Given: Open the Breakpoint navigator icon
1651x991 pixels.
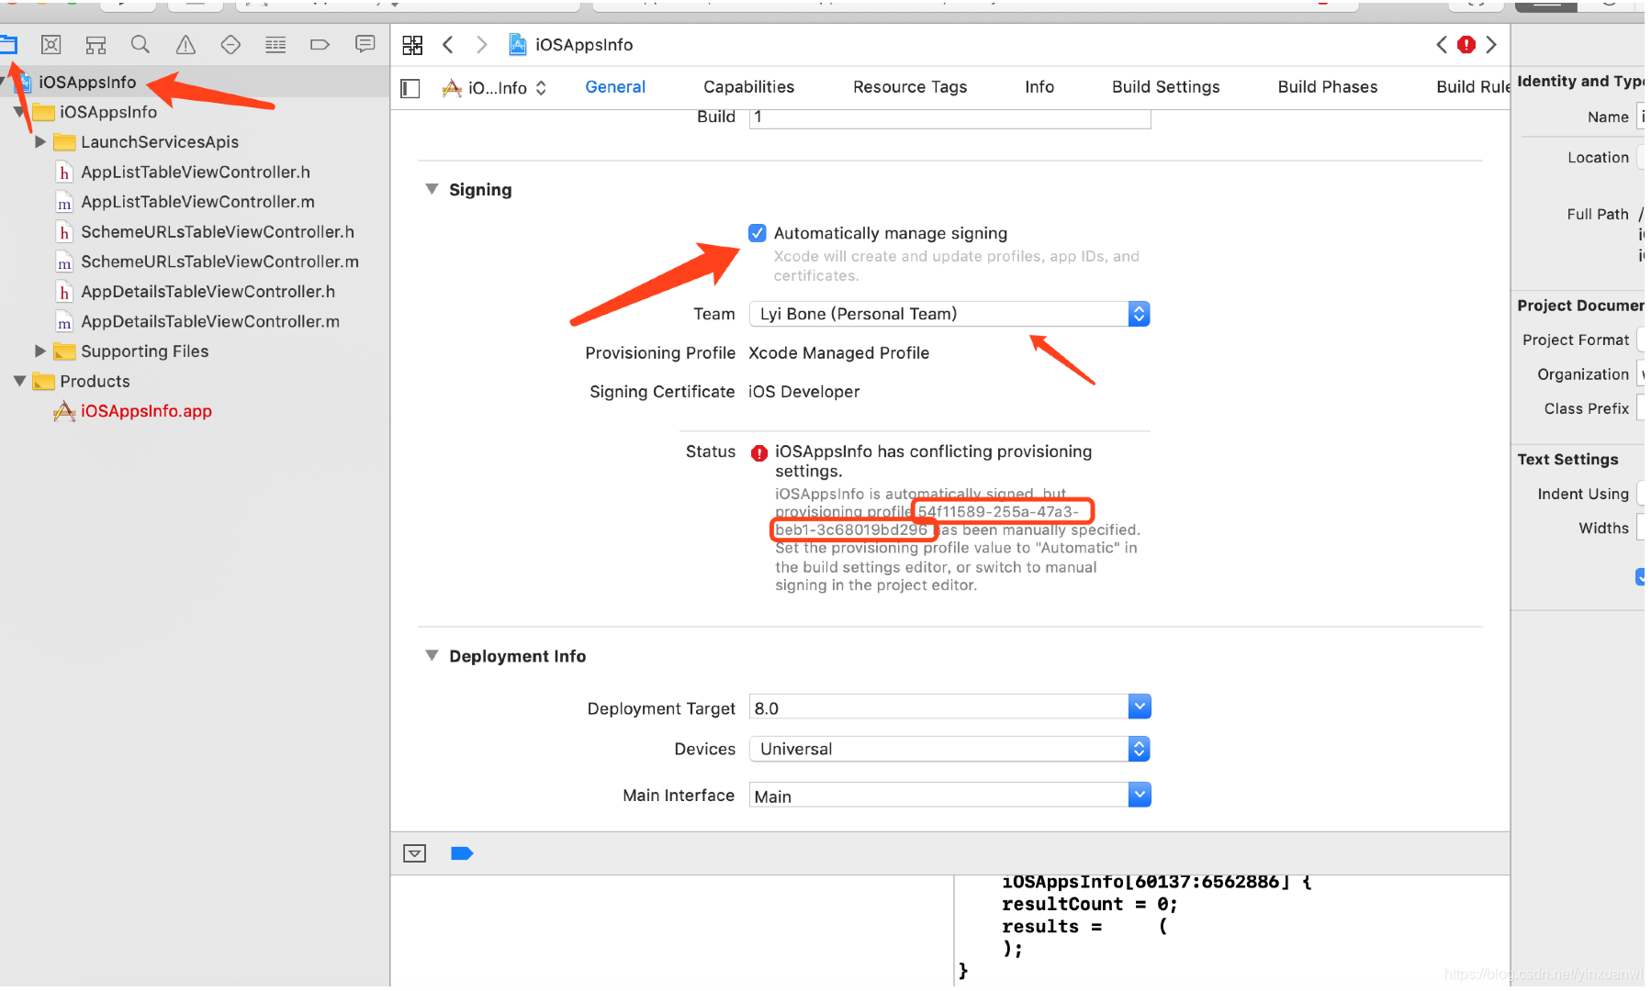Looking at the screenshot, I should [x=320, y=44].
